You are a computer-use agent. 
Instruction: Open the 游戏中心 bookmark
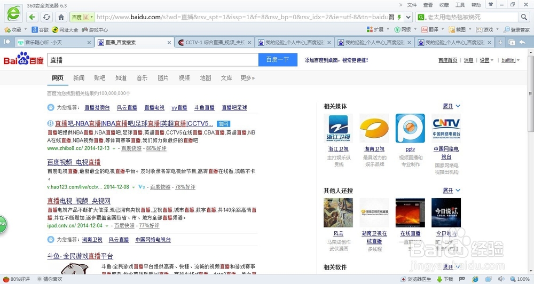(95, 29)
